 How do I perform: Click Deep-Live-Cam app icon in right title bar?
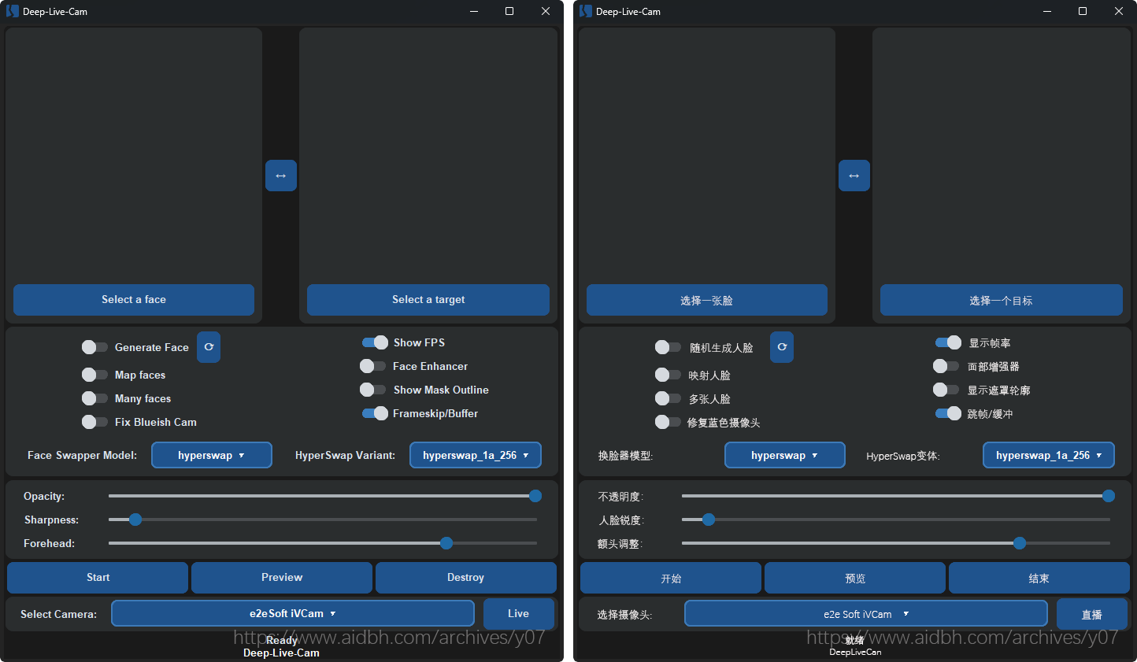click(x=585, y=11)
